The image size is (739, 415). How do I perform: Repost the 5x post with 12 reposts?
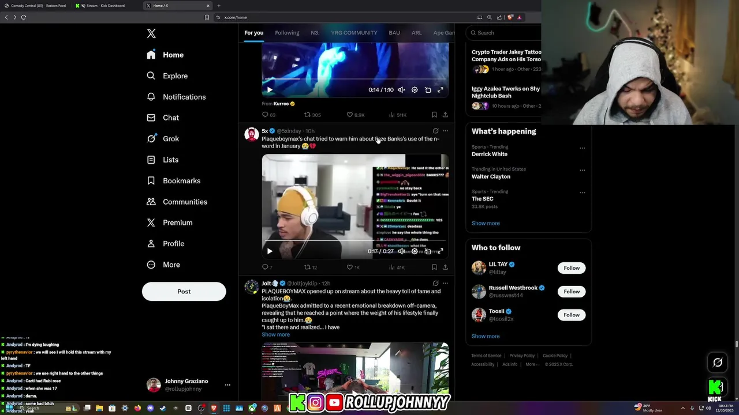pos(311,267)
